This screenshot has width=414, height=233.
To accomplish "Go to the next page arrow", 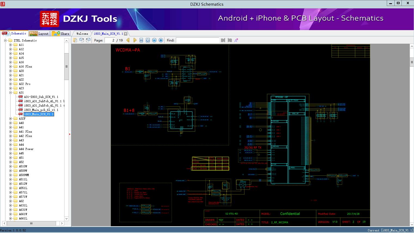I will 135,40.
